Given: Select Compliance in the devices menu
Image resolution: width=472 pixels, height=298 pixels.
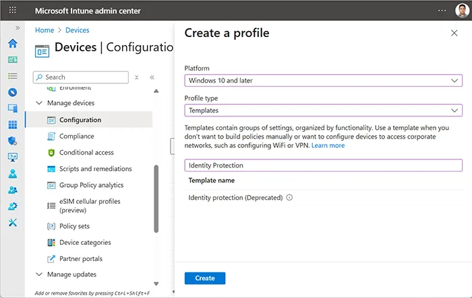Looking at the screenshot, I should click(x=76, y=136).
